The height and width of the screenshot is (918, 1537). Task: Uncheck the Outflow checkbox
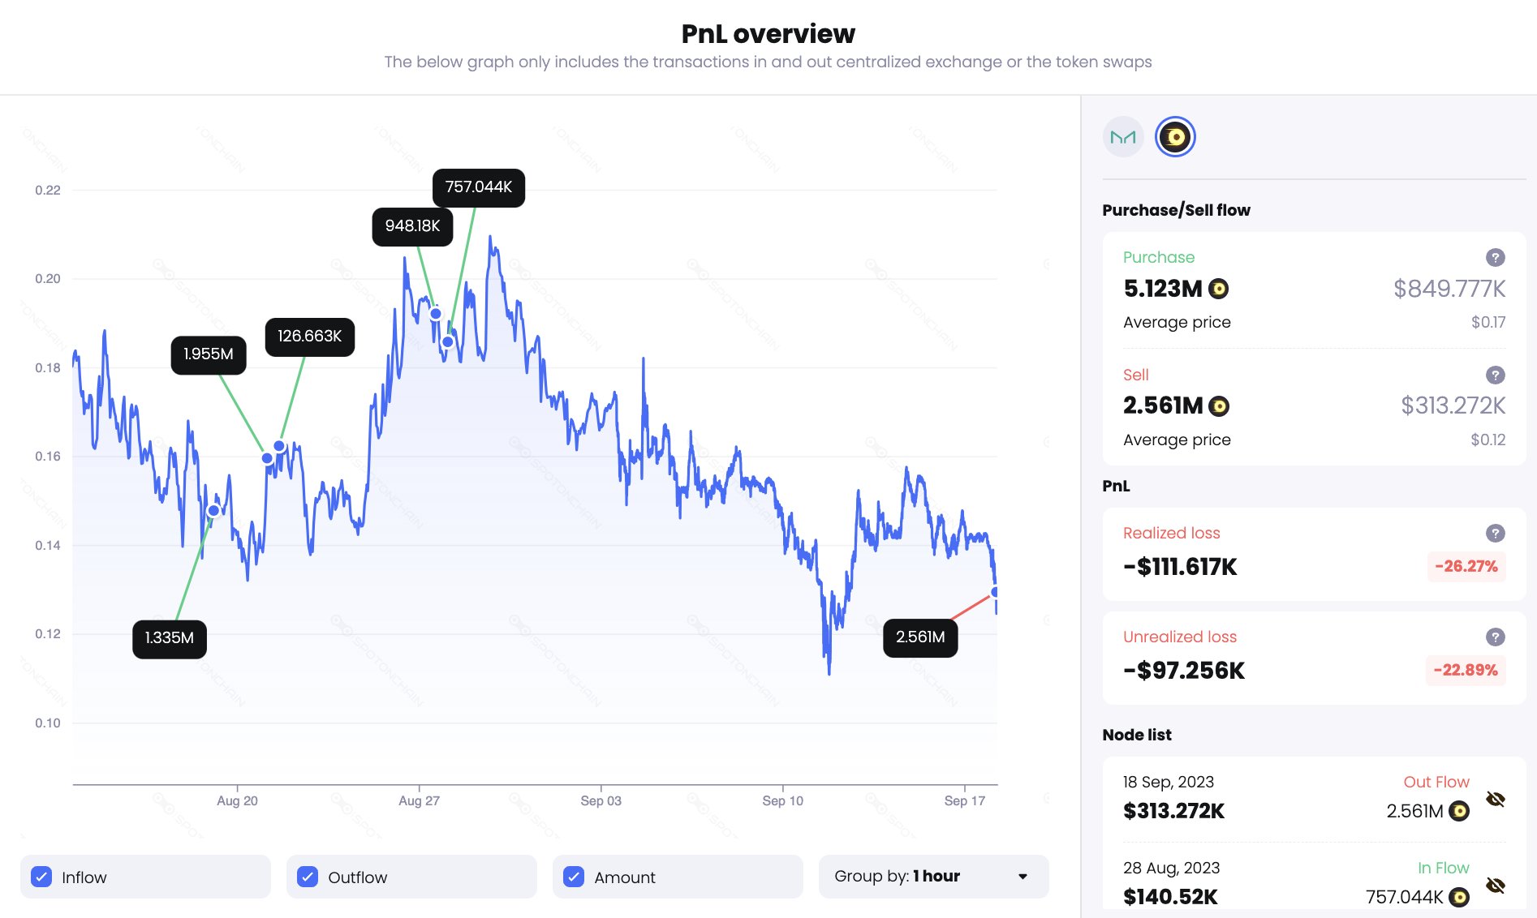(308, 877)
